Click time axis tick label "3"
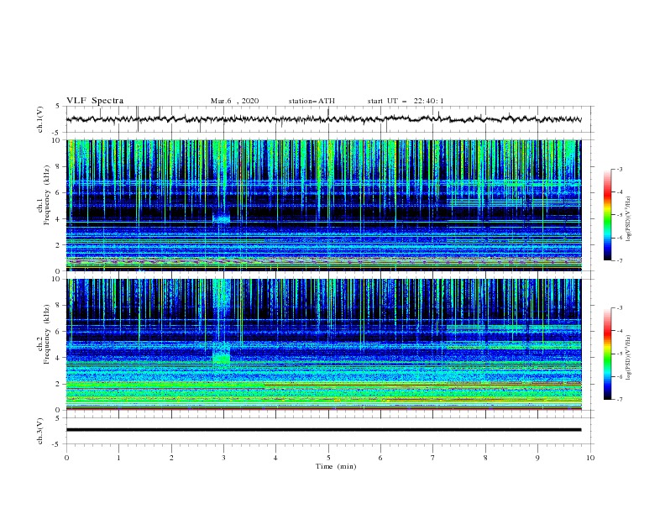Image resolution: width=665 pixels, height=514 pixels. click(x=223, y=458)
